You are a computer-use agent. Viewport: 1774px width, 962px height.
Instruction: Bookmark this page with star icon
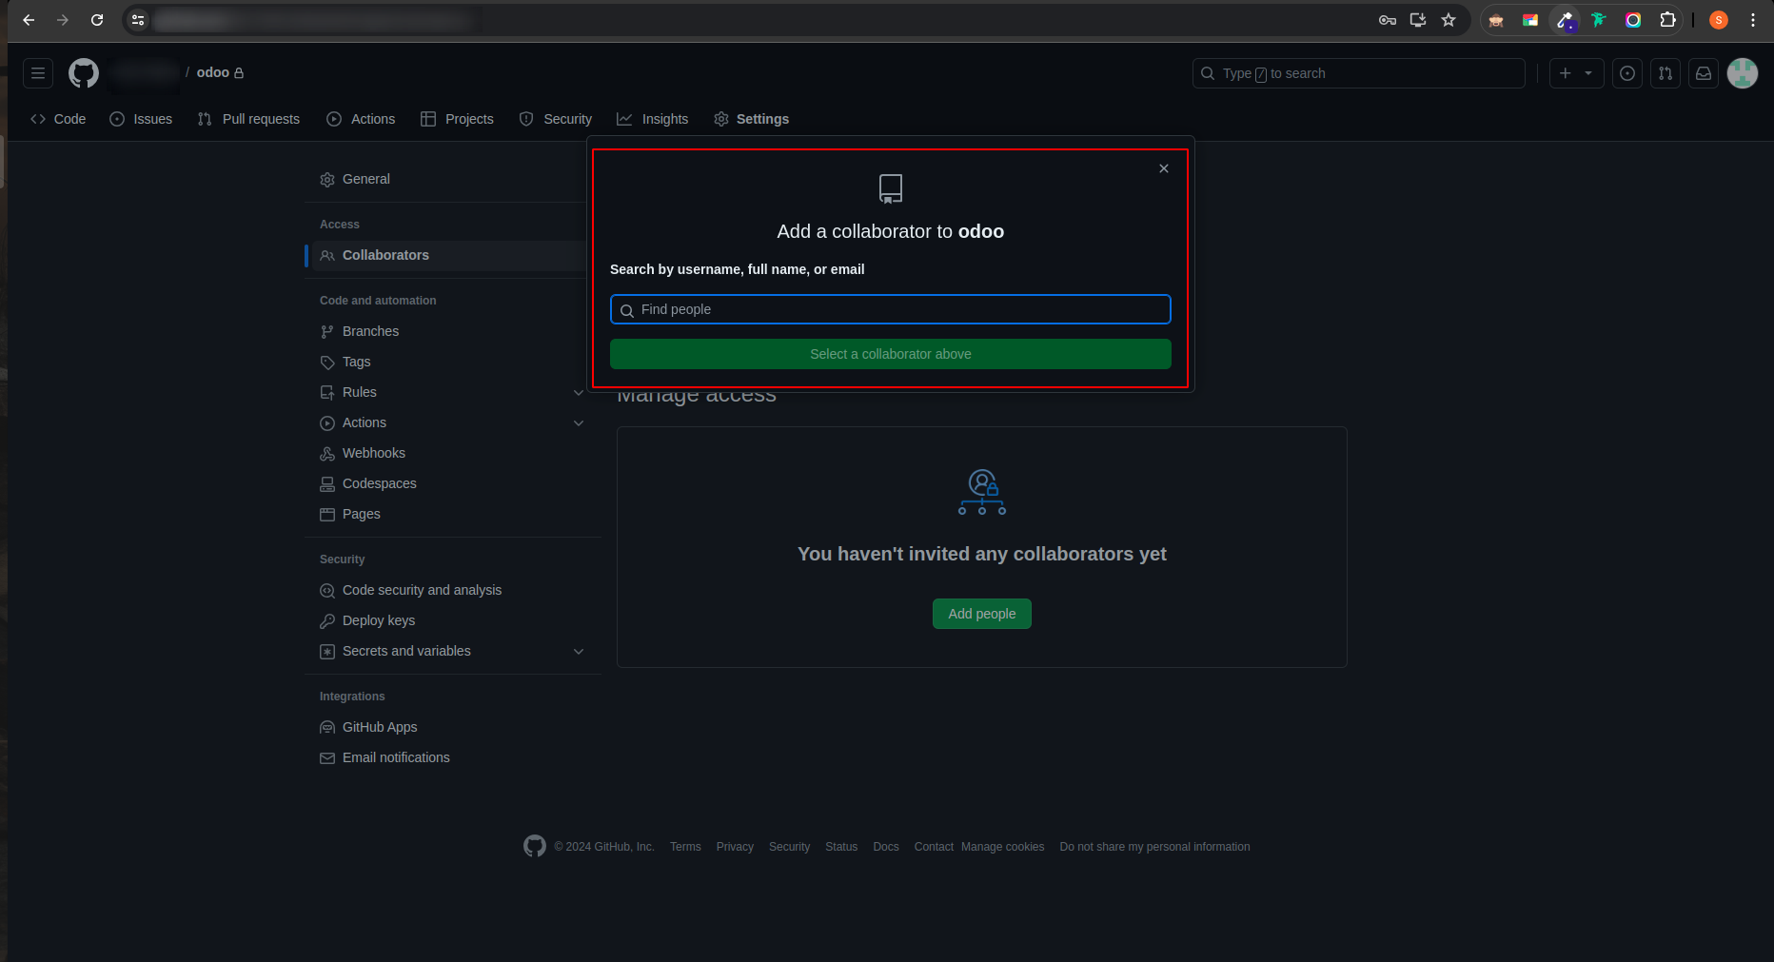tap(1449, 20)
